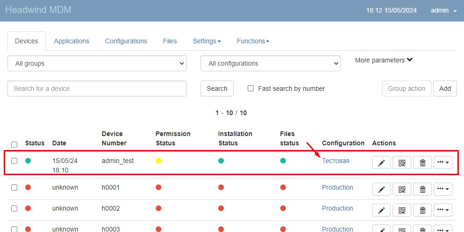Click the Configuration column header
This screenshot has height=232, width=464.
click(343, 143)
